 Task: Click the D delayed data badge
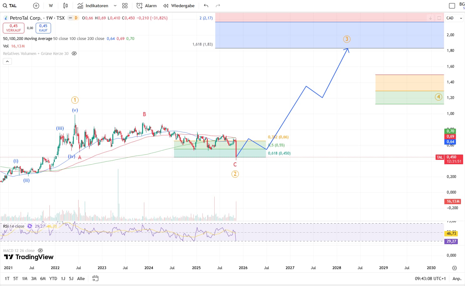76,18
